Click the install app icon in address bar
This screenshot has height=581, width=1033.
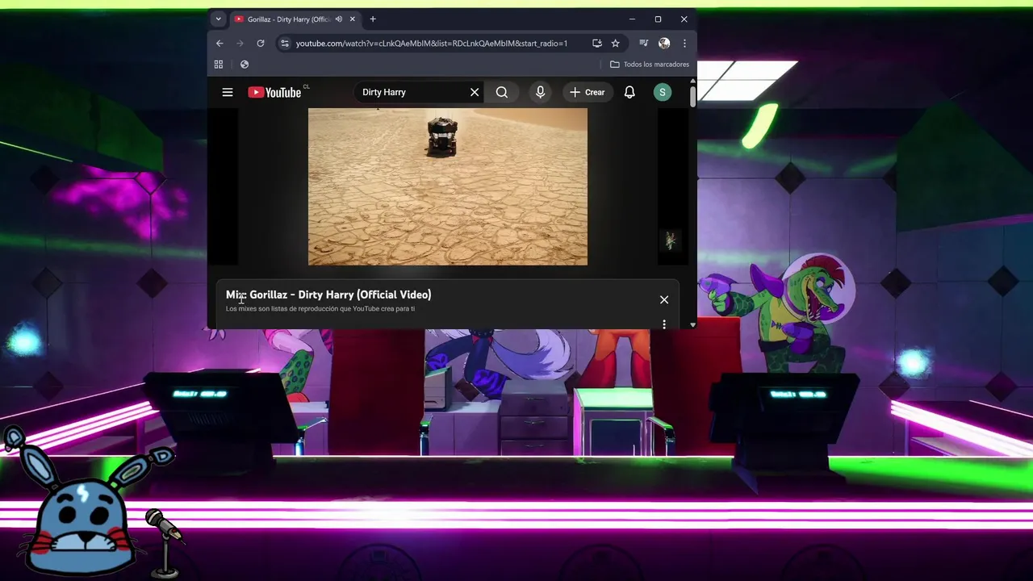point(597,43)
